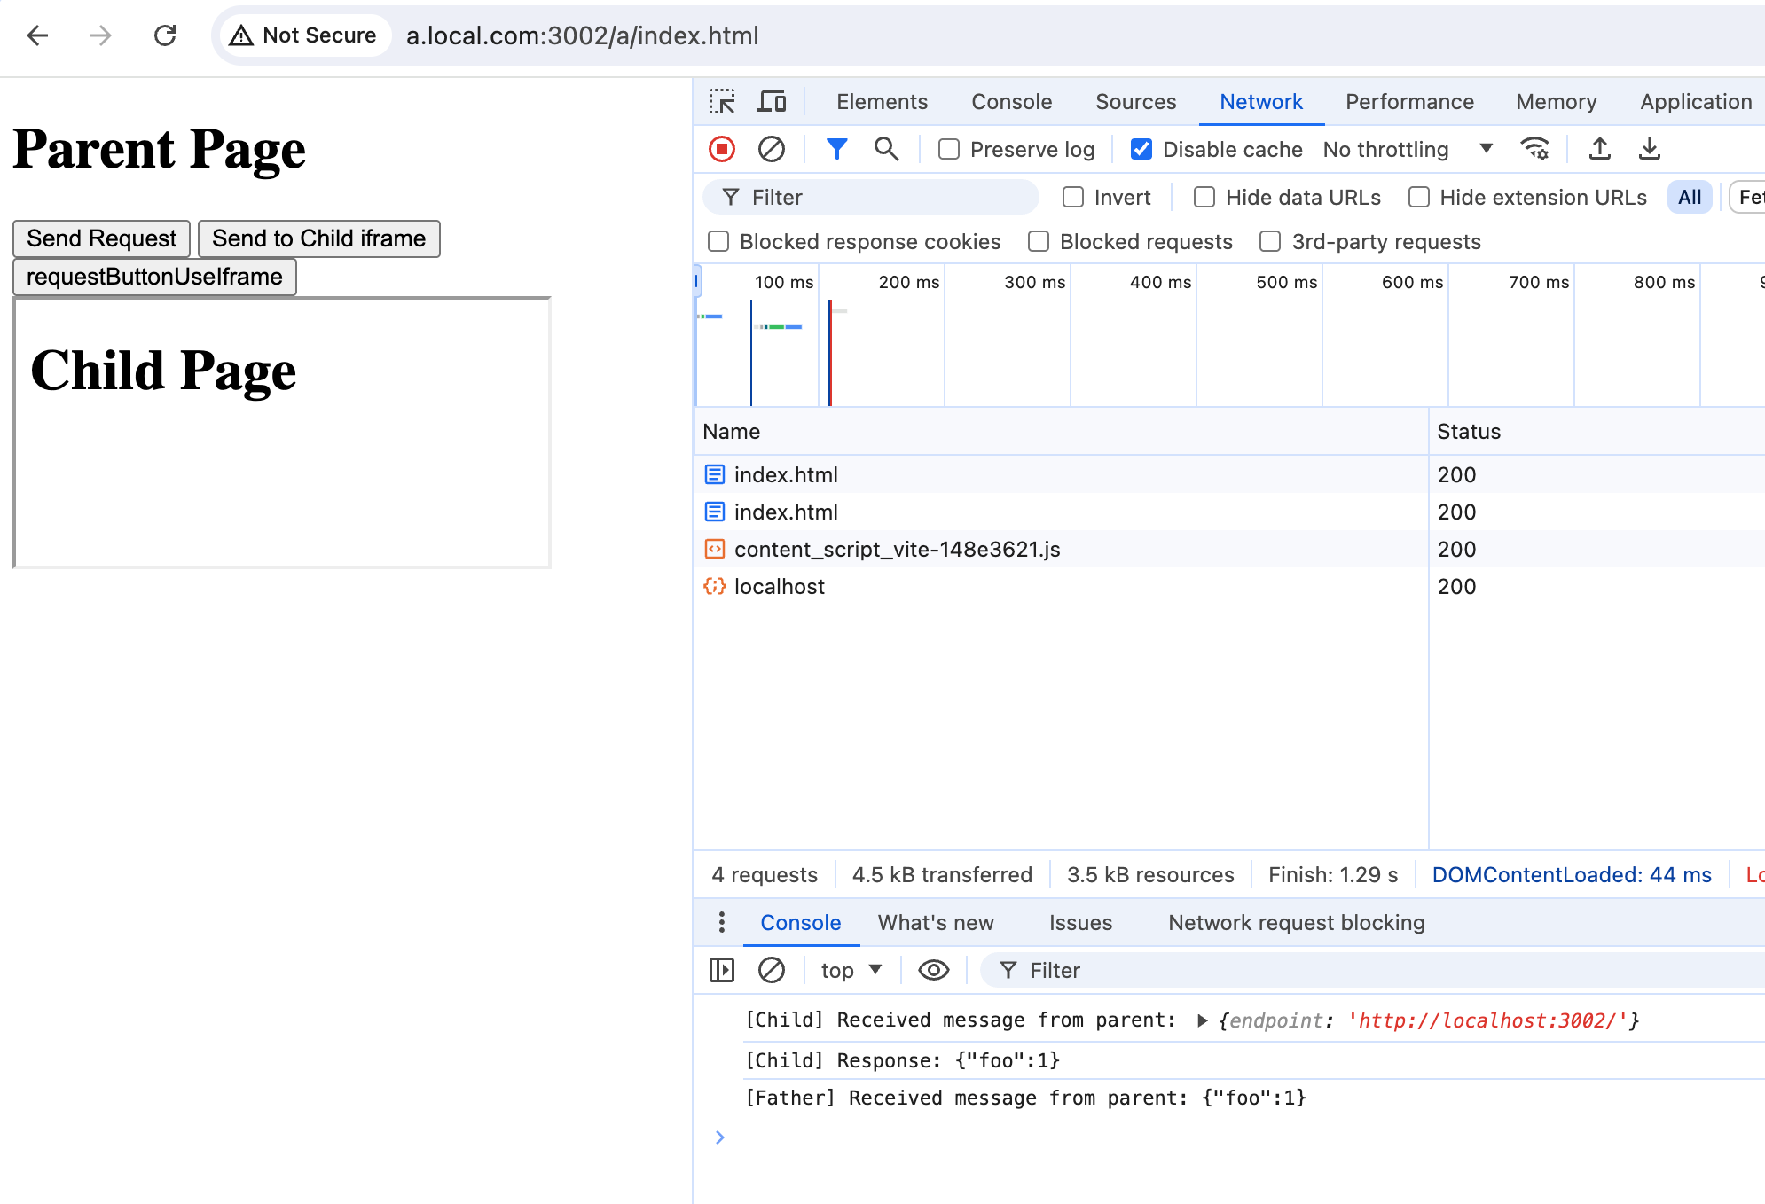This screenshot has height=1204, width=1765.
Task: Import a HAR file using the upload icon
Action: point(1600,149)
